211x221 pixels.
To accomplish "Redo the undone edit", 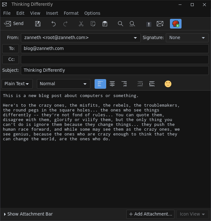I will (x=65, y=24).
